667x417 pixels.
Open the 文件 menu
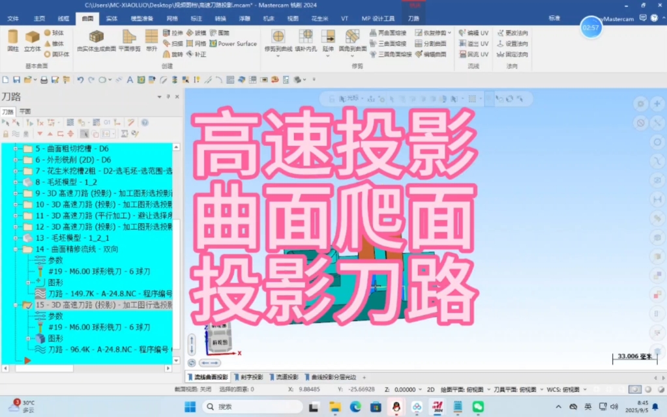click(13, 19)
